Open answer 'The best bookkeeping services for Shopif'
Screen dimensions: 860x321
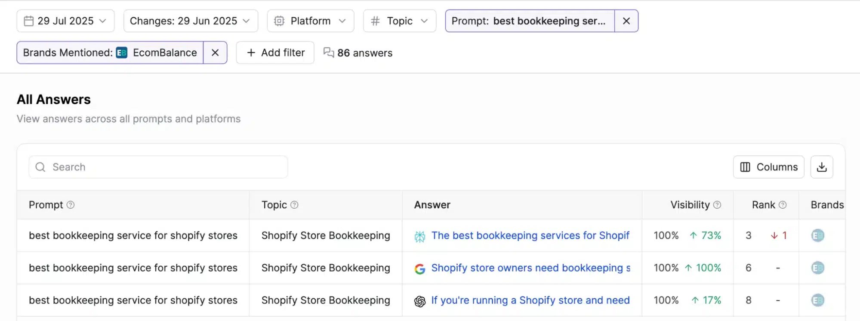[530, 235]
